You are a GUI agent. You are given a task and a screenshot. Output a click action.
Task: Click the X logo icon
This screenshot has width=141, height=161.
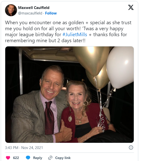tap(131, 7)
